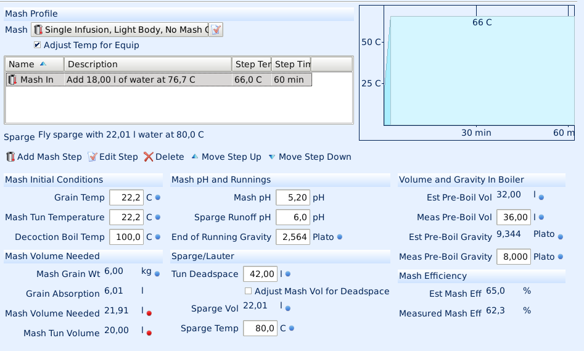Click the Mash pH input field
The image size is (584, 351).
[292, 197]
